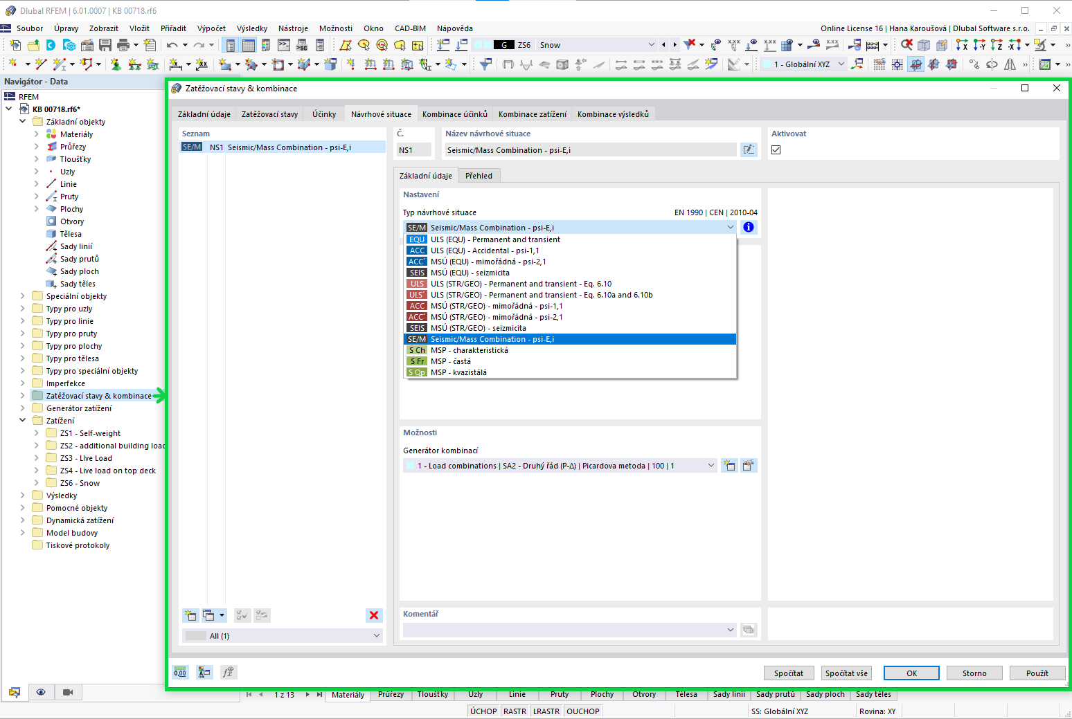Open the design situation type dropdown
1072x719 pixels.
569,227
